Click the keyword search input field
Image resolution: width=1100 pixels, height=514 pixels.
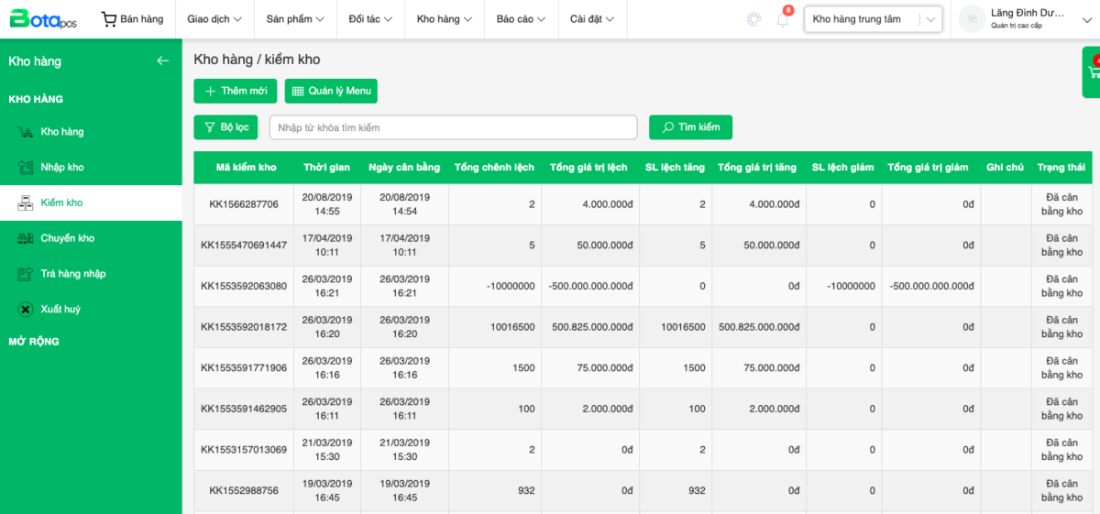point(453,127)
